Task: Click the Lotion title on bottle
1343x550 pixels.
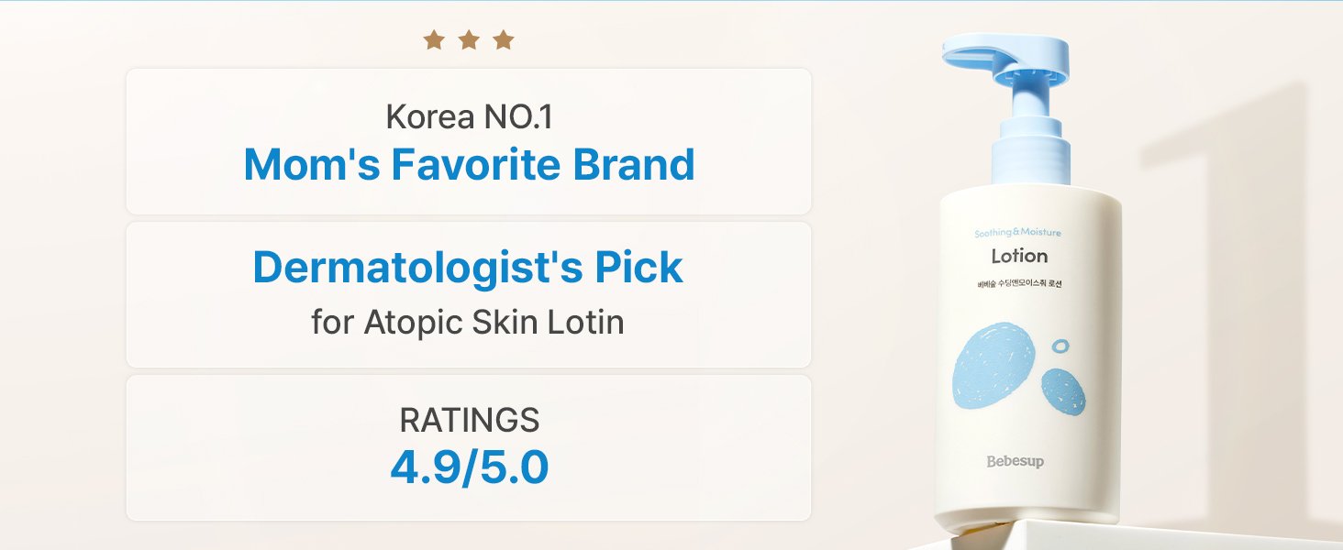Action: coord(1019,256)
